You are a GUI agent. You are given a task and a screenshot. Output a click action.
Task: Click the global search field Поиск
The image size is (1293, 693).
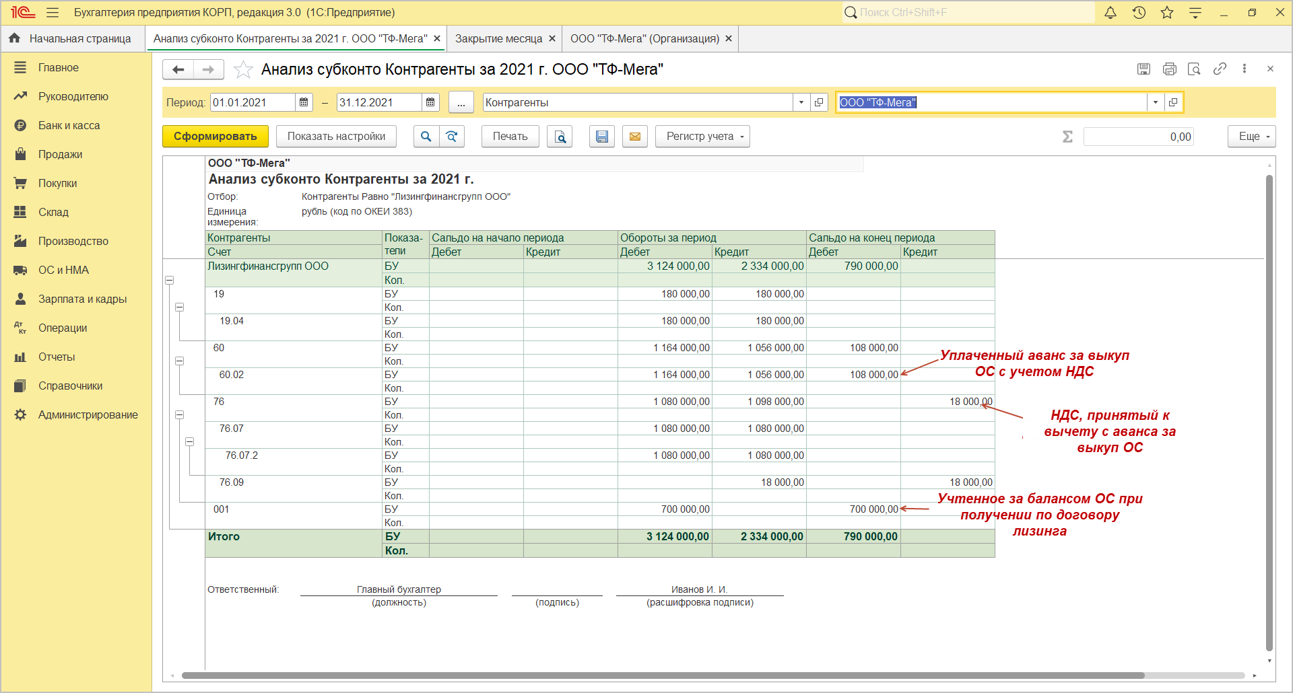[x=968, y=12]
